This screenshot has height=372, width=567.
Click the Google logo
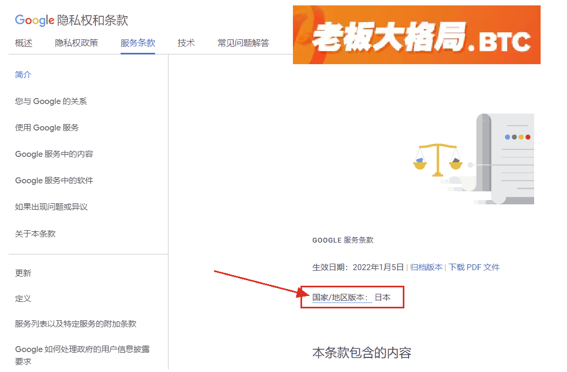34,20
